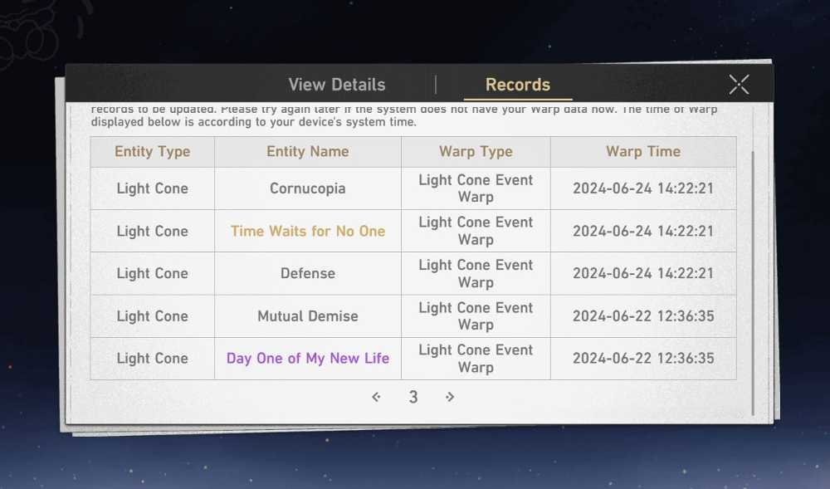Select the Time Waits for No One entry

308,232
